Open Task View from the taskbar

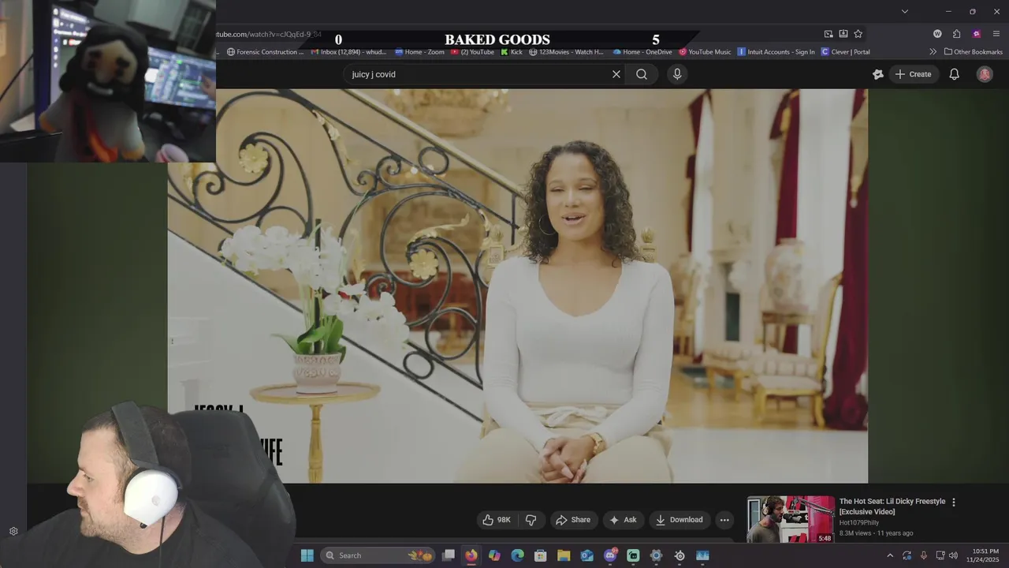[x=449, y=555]
